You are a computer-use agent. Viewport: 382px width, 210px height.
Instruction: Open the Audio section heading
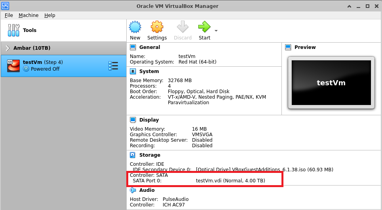click(x=147, y=190)
